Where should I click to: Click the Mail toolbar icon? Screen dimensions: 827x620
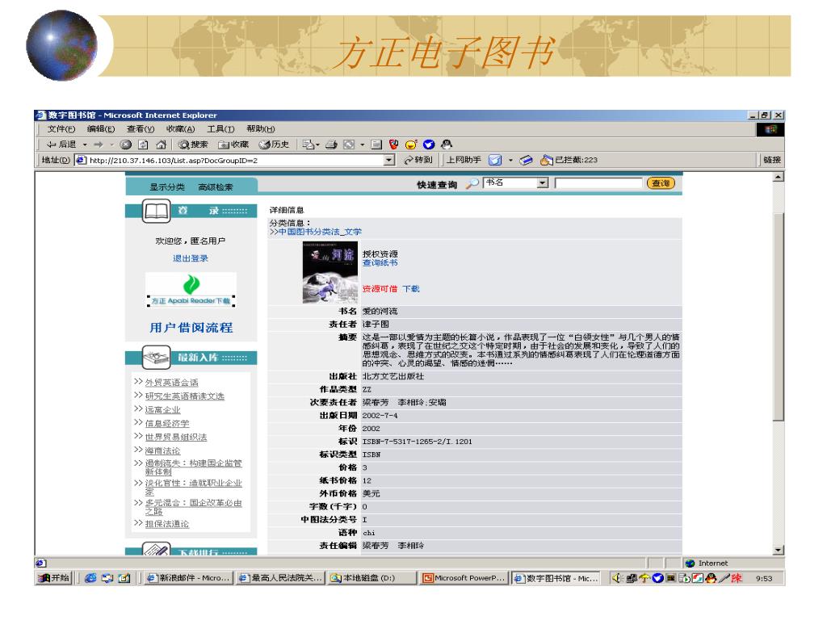tap(308, 145)
